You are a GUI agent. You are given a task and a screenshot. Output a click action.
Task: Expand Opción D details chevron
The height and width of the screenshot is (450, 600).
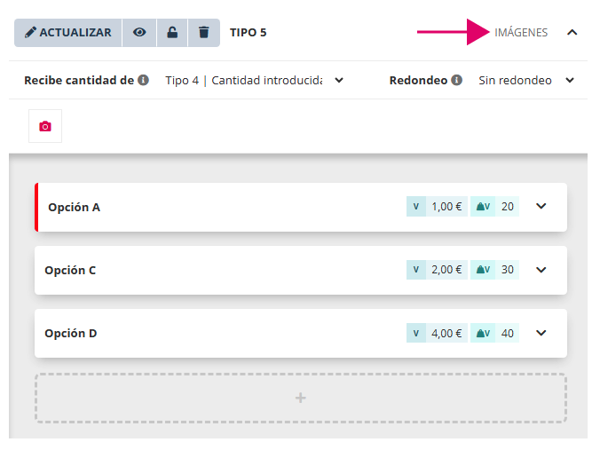tap(541, 333)
